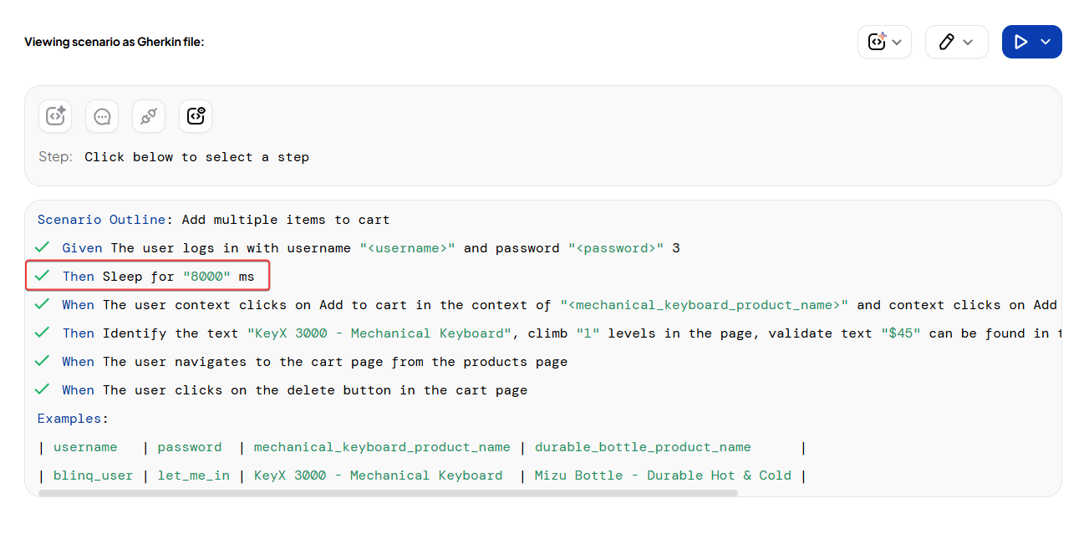Open the step comment bubble icon
1089x539 pixels.
[x=102, y=116]
